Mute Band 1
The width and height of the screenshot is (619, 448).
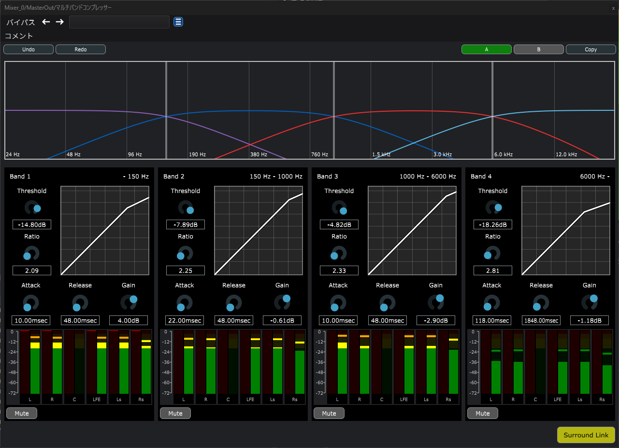click(22, 413)
